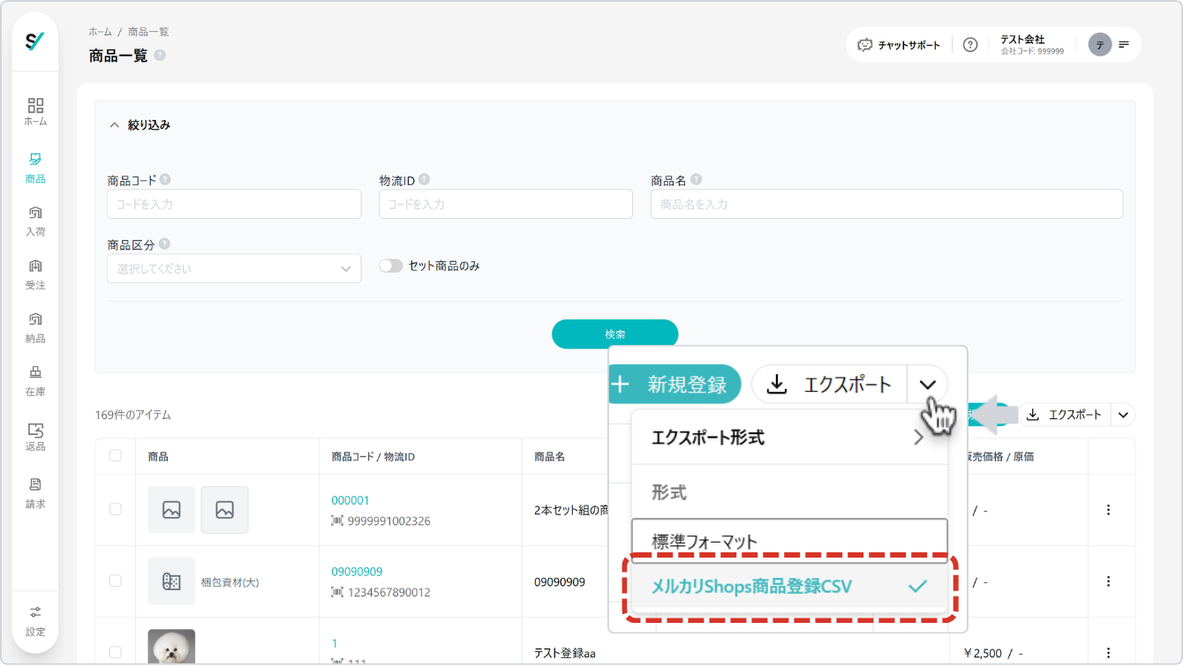Open the 在庫 sidebar section
This screenshot has height=667, width=1183.
[35, 380]
